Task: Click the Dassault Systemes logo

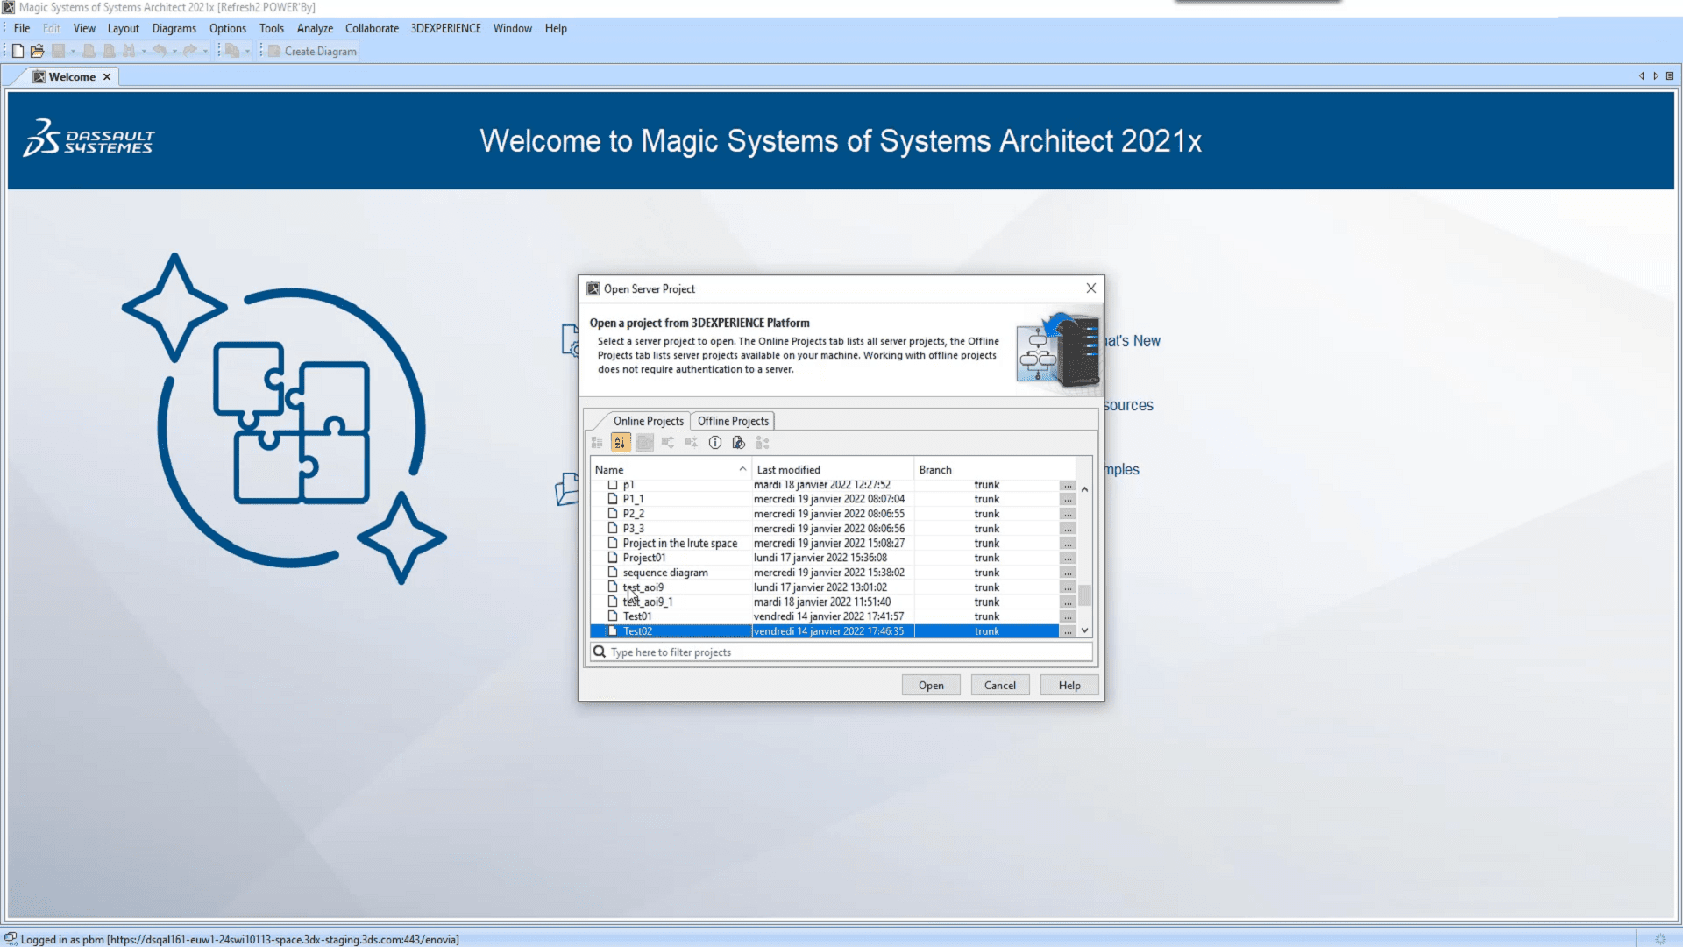Action: 89,139
